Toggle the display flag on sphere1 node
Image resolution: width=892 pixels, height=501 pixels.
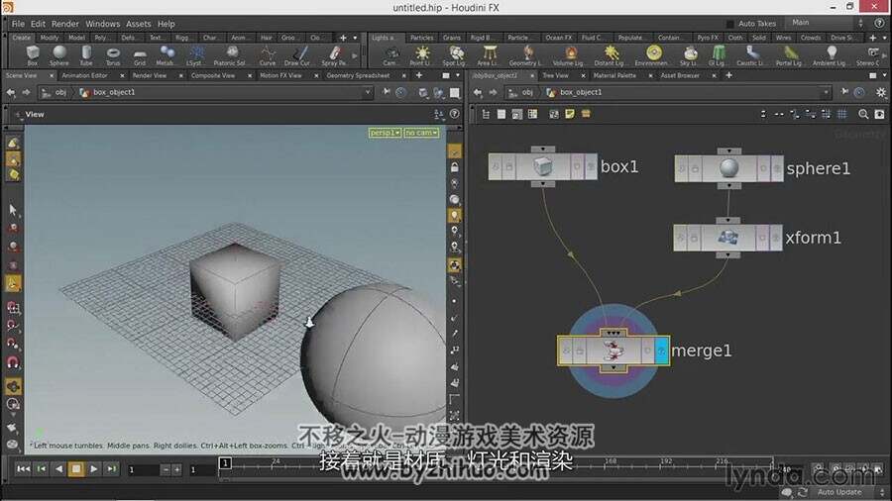point(776,168)
